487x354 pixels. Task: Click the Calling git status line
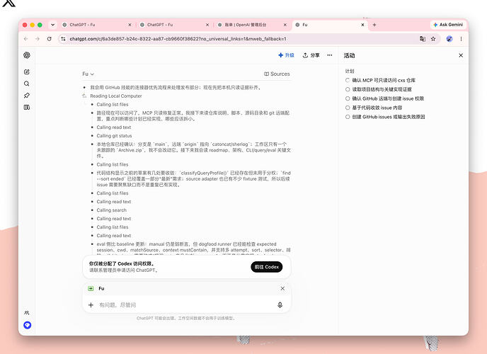click(x=114, y=136)
